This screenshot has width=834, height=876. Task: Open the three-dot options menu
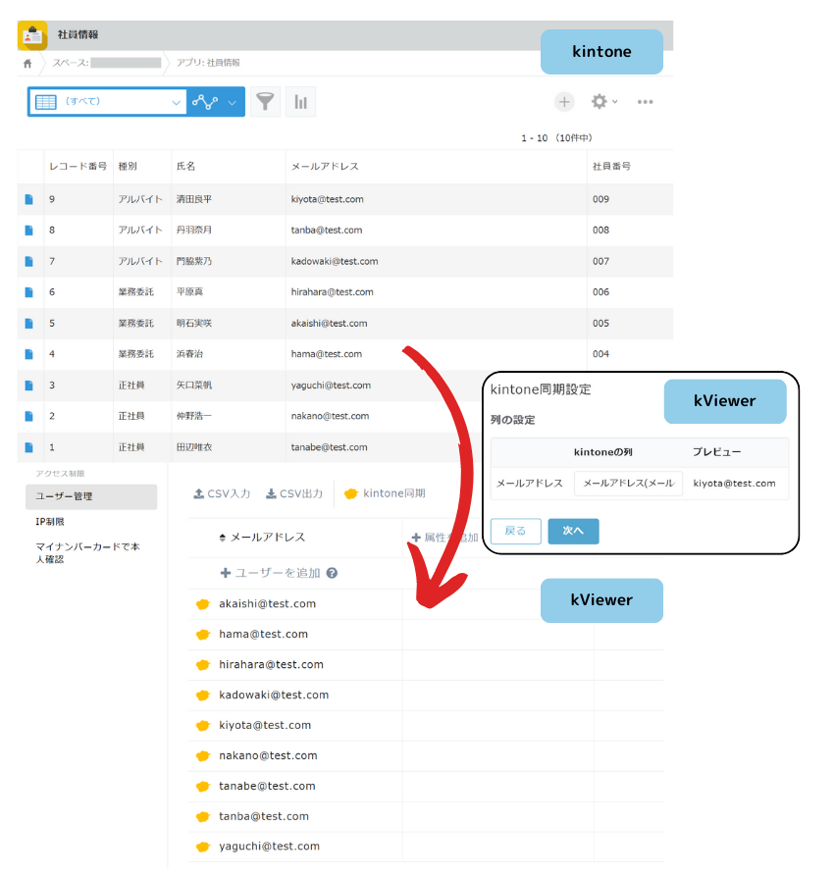[x=645, y=102]
